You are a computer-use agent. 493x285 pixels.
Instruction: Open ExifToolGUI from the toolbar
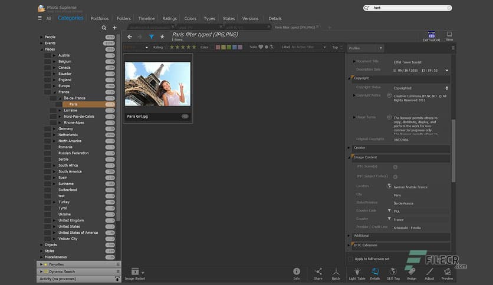click(430, 37)
